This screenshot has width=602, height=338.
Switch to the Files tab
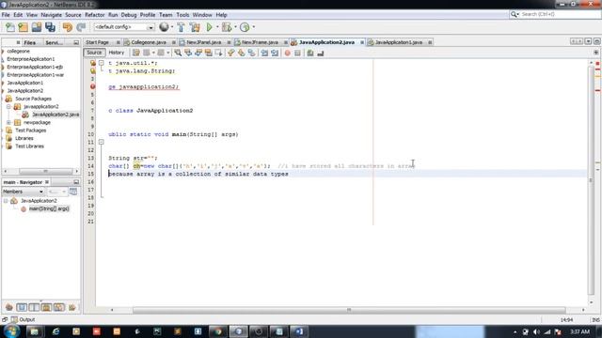(x=29, y=42)
